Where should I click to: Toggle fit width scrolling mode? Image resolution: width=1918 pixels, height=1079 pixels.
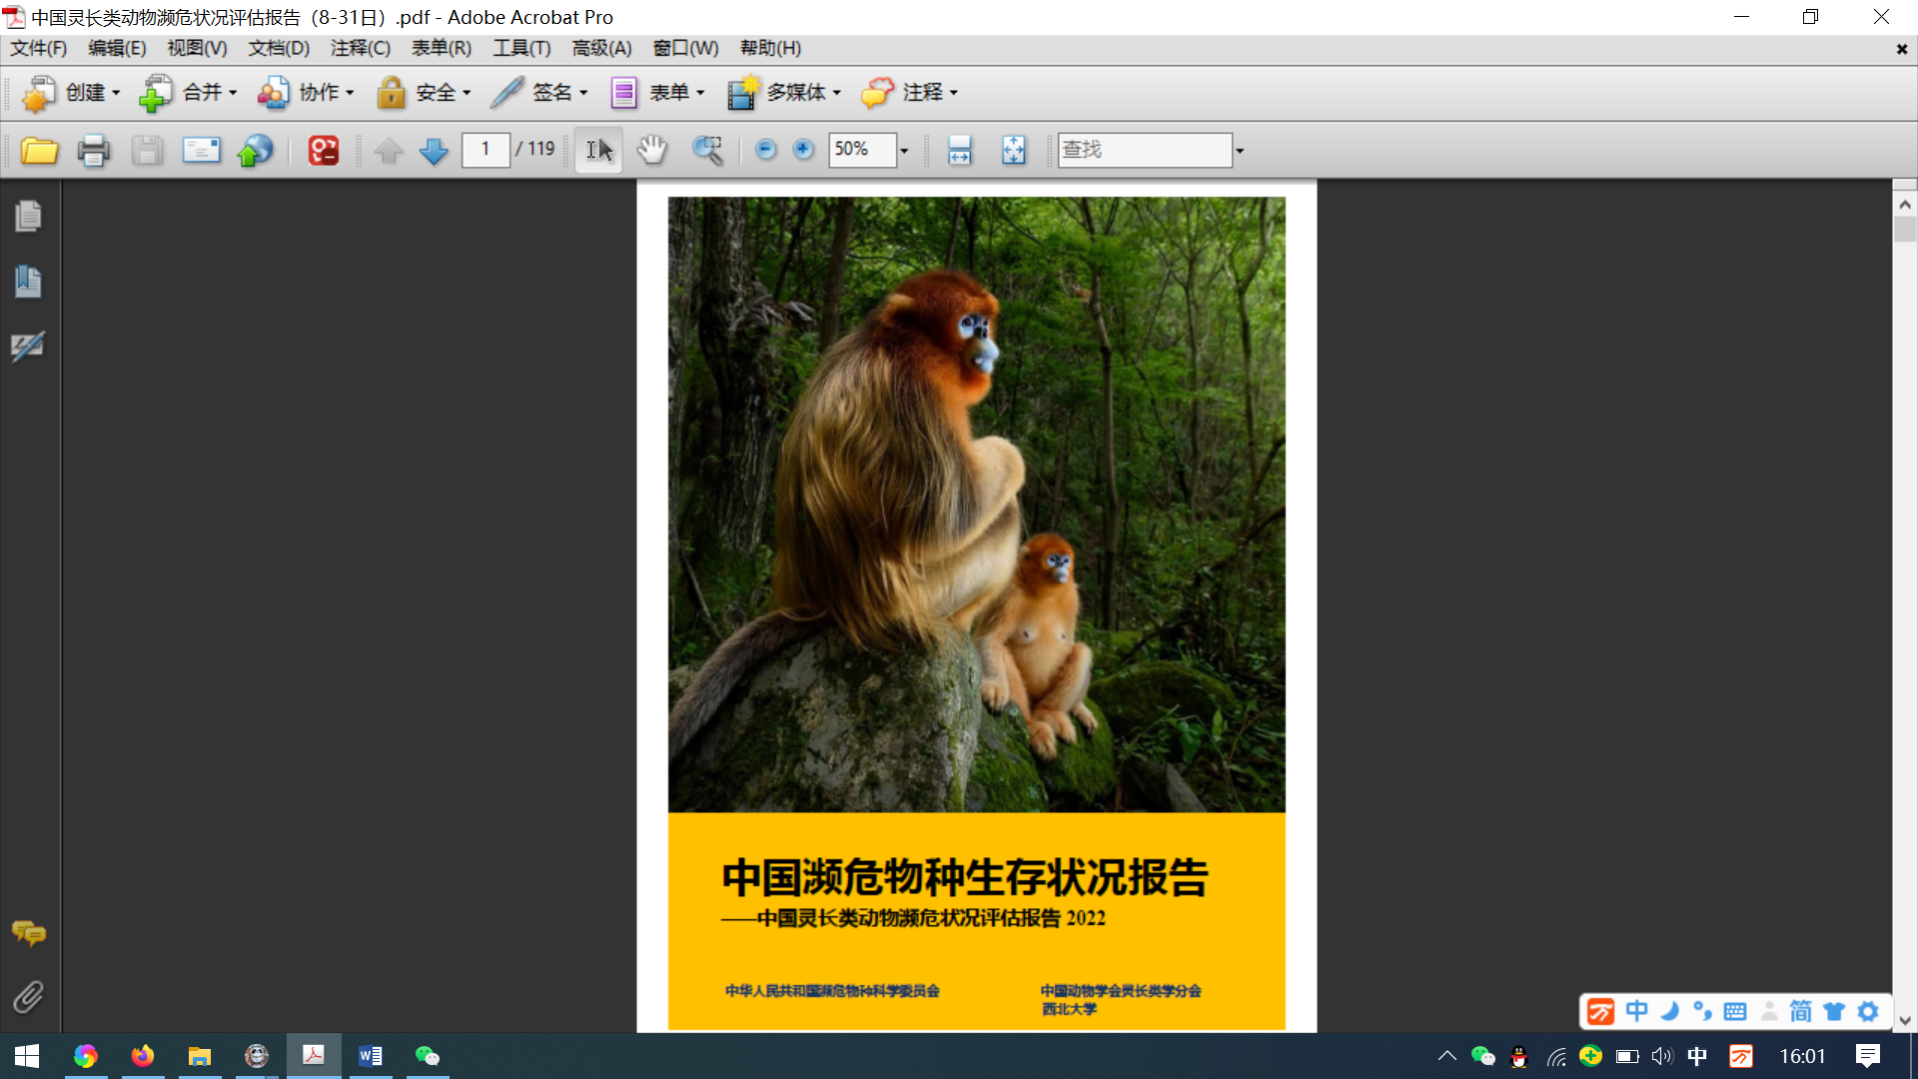coord(959,150)
